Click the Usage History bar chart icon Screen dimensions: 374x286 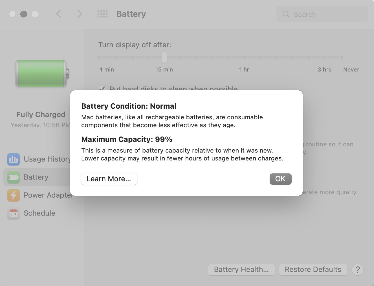point(14,159)
